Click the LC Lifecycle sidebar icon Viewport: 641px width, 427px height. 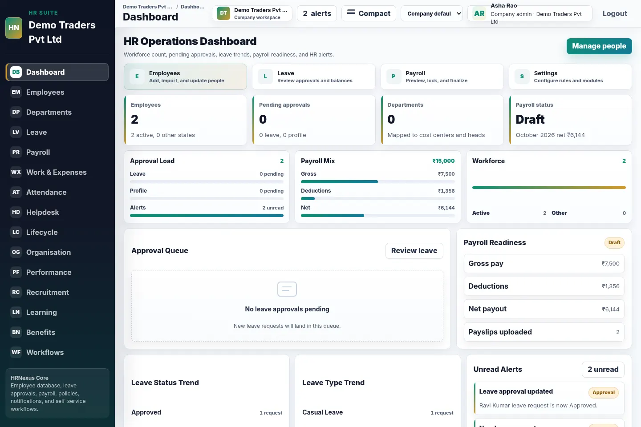tap(16, 232)
